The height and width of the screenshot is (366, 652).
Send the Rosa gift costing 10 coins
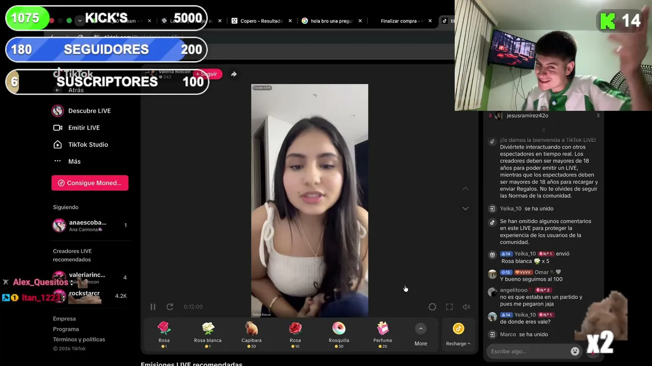pos(295,335)
